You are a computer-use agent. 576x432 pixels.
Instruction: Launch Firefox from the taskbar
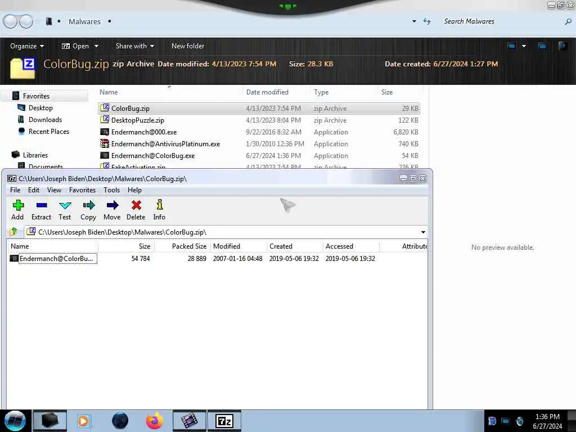(x=154, y=421)
